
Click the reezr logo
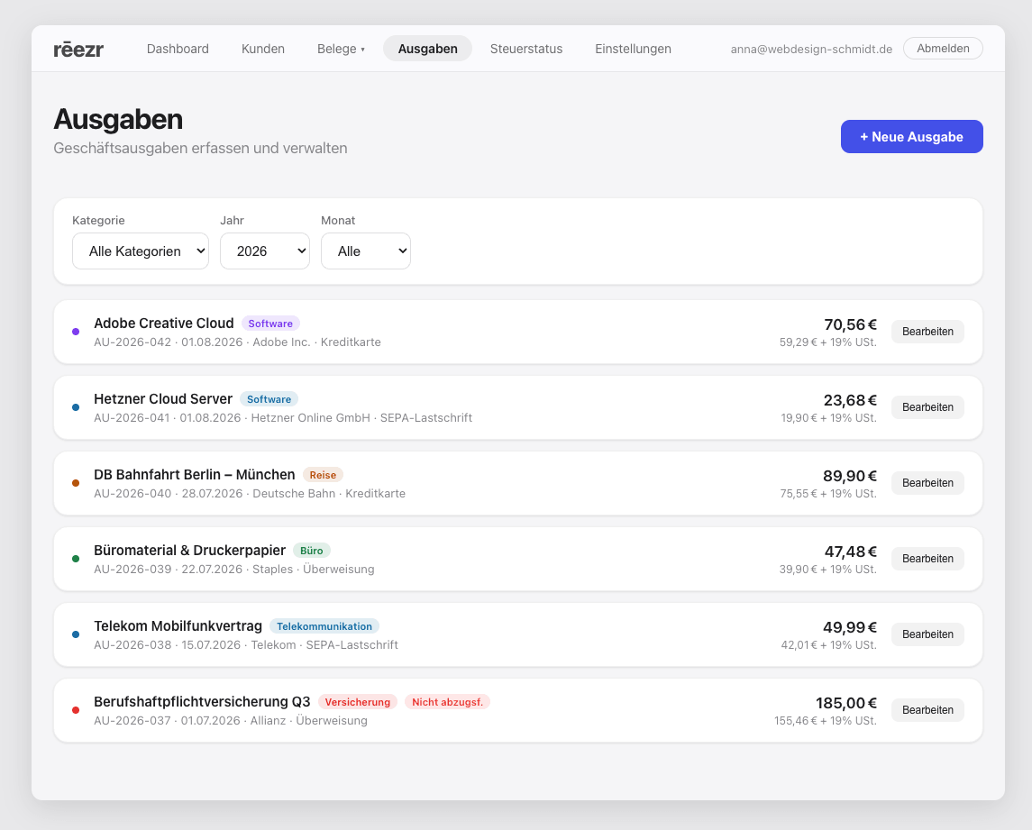78,49
